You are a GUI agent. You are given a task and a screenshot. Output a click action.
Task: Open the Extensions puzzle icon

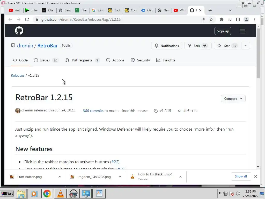[x=222, y=19]
